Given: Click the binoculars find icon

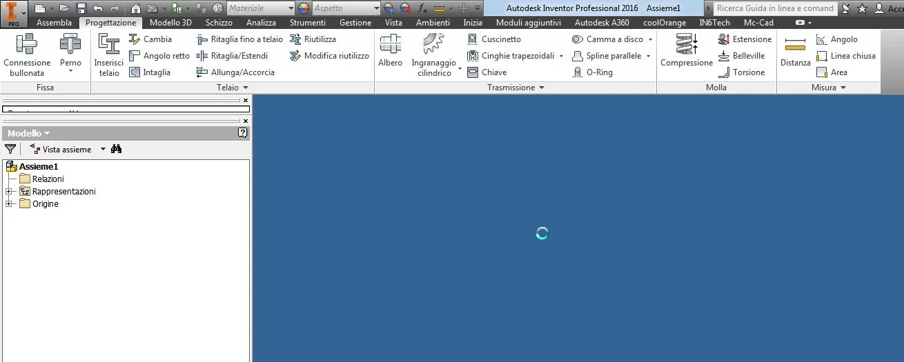Looking at the screenshot, I should point(117,149).
